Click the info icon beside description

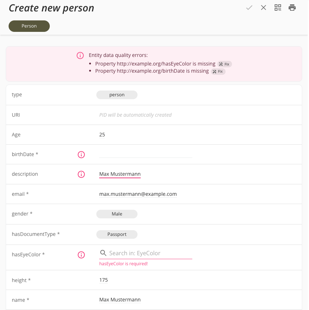[81, 174]
